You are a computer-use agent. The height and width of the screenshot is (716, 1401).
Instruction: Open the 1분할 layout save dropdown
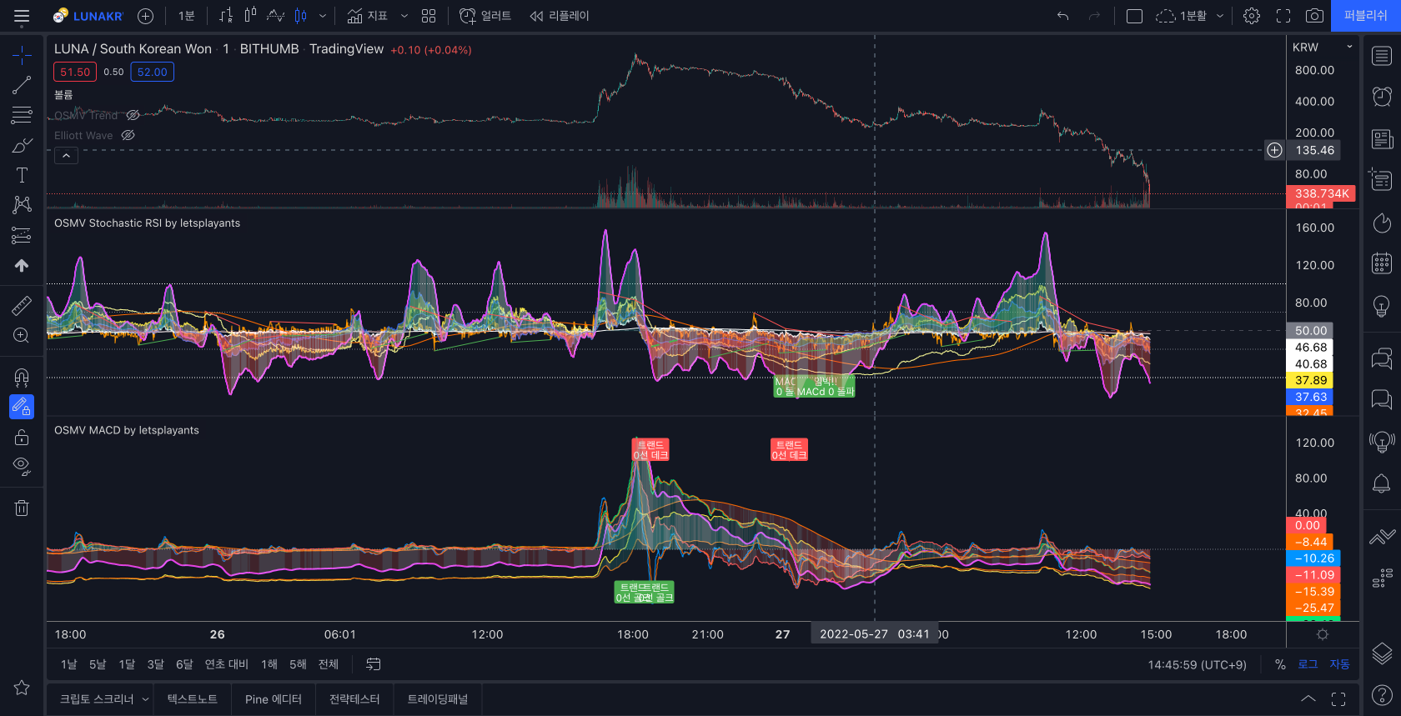click(1220, 16)
